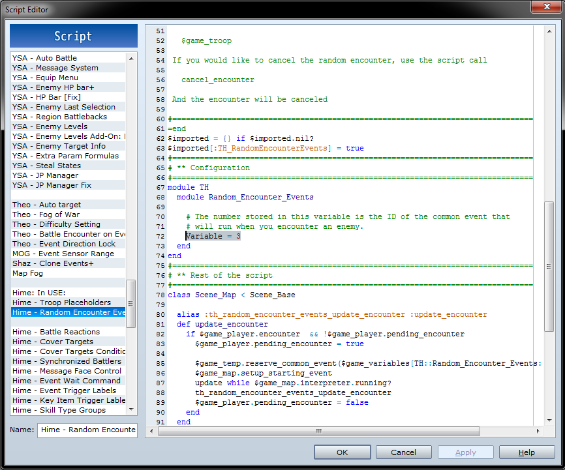Click the script list scrollbar thumb
Screen dimensions: 565x470
(x=131, y=304)
